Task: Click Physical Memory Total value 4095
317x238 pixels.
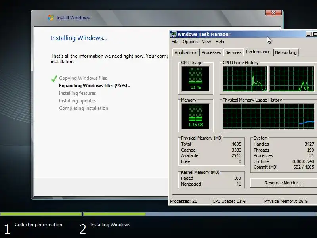Action: tap(236, 144)
